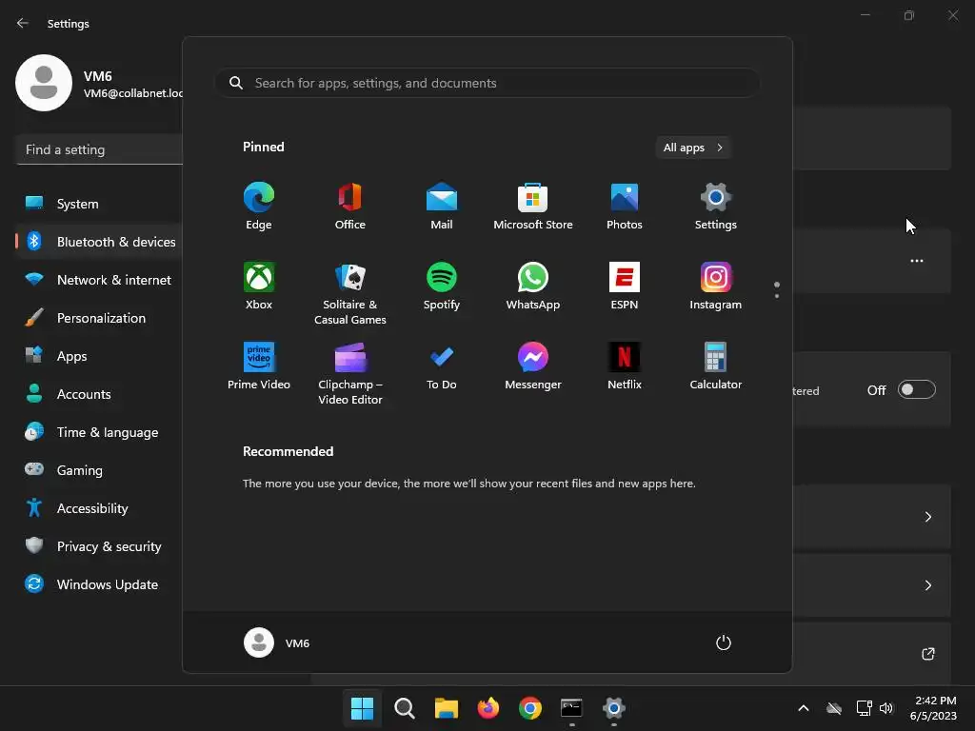975x731 pixels.
Task: Open the To Do app
Action: pos(442,366)
